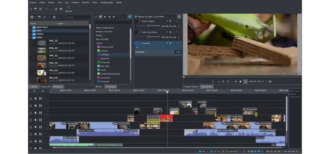The width and height of the screenshot is (330, 154).
Task: Select the Contrast effect in list
Action: click(105, 55)
